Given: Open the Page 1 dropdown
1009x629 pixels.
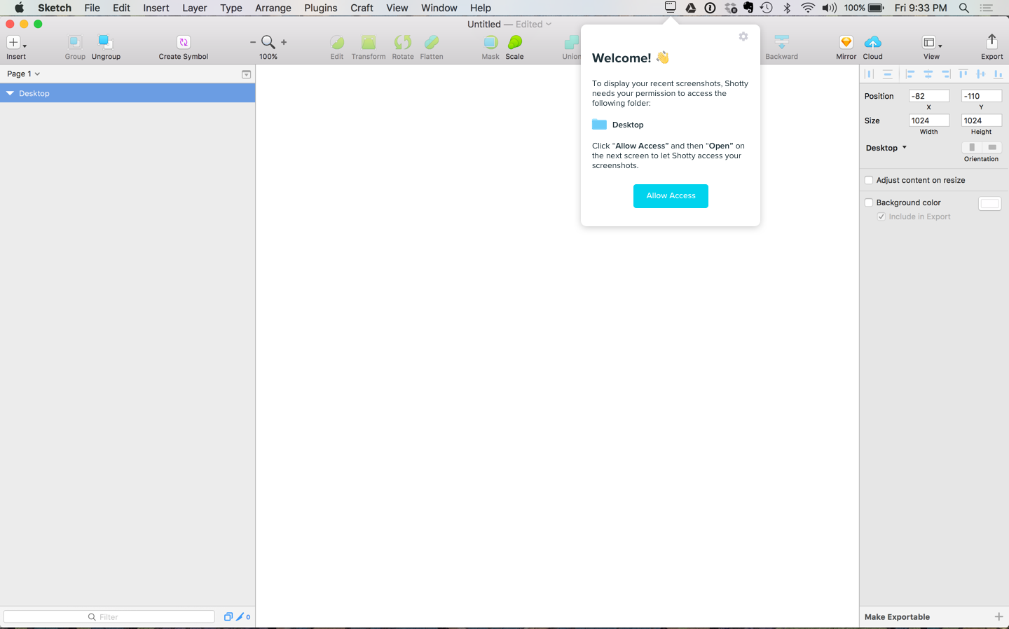Looking at the screenshot, I should pos(23,74).
